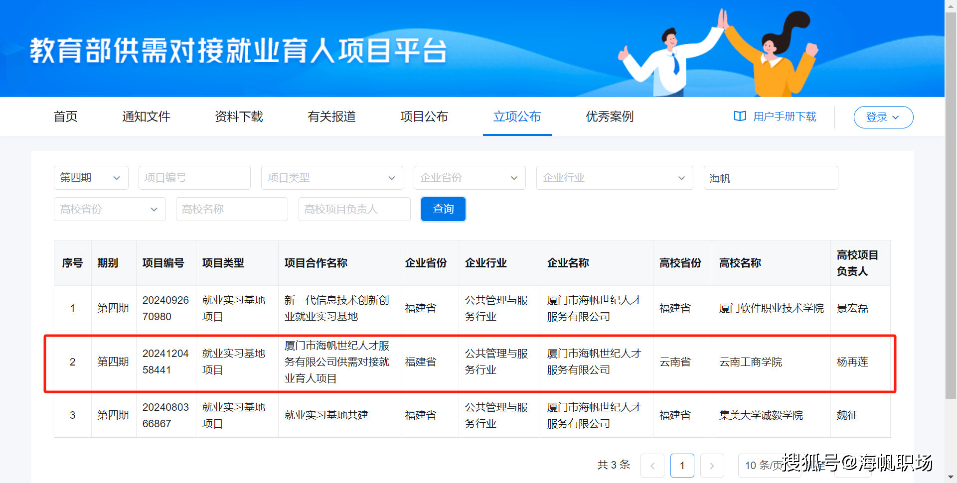Open the 第四期 period dropdown

pos(91,178)
